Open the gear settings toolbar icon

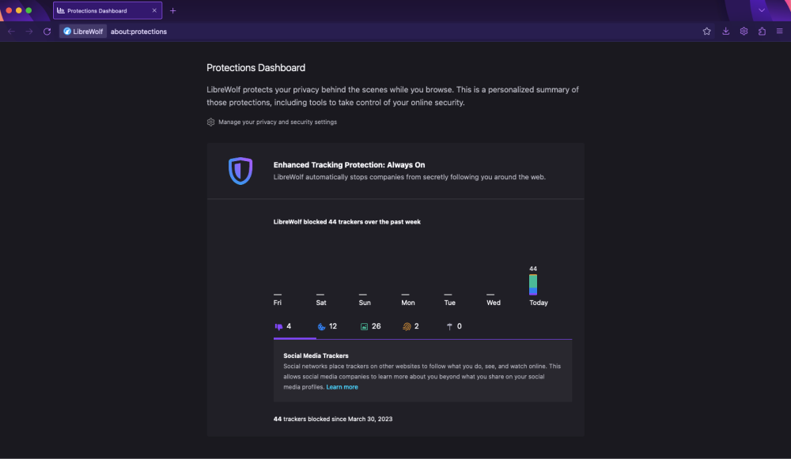[744, 32]
